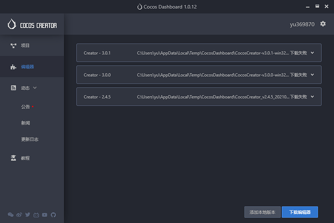Open the 更新日志 changelog page
This screenshot has width=334, height=223.
30,139
